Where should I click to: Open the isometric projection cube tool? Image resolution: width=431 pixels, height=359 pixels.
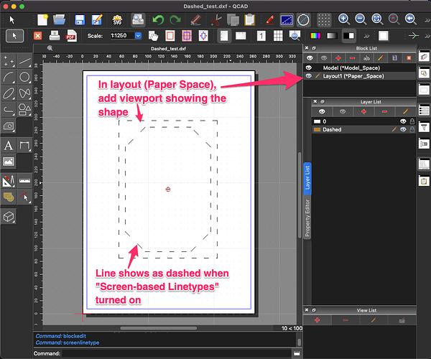(x=9, y=217)
